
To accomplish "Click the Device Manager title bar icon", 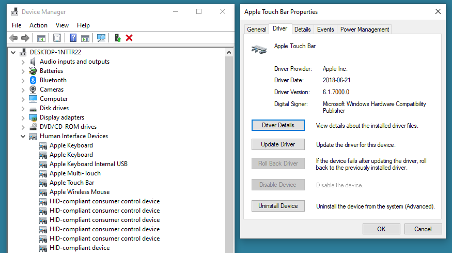I will [x=14, y=12].
